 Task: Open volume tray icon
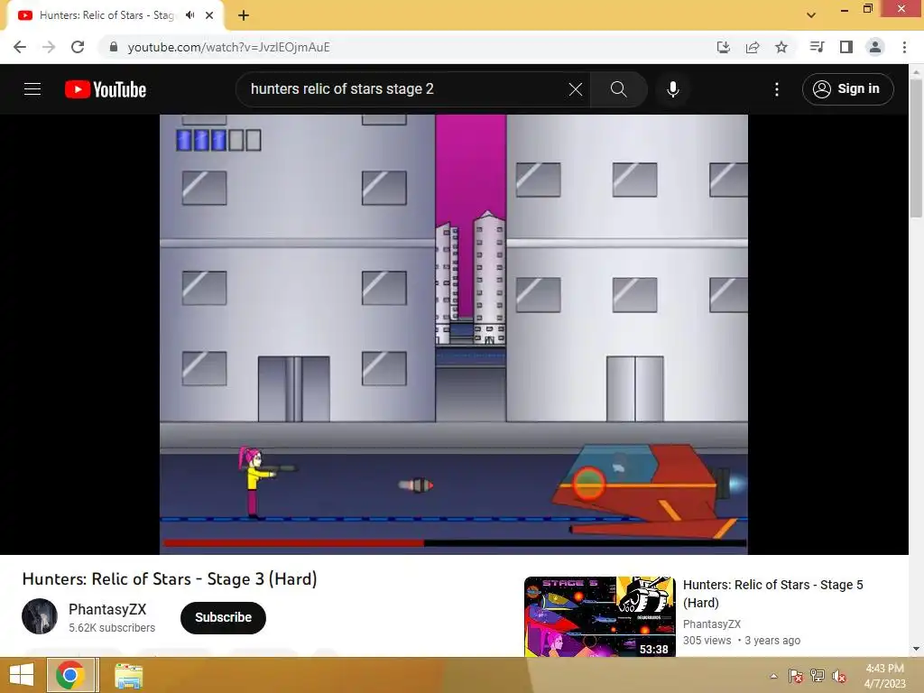[x=839, y=676]
